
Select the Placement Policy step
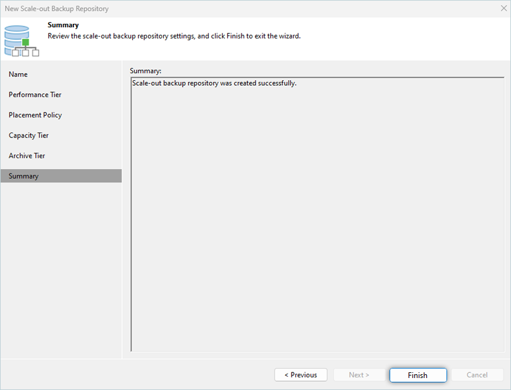tap(35, 115)
